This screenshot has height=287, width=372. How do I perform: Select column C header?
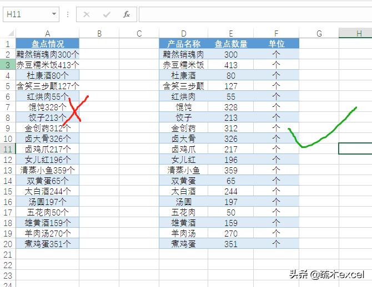coord(139,33)
